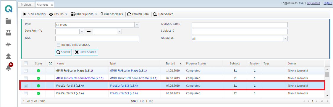The image size is (333, 107).
Task: Click the Search button
Action: click(63, 52)
